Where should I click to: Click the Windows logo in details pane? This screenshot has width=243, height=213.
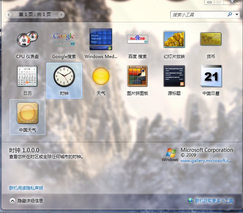(x=170, y=155)
